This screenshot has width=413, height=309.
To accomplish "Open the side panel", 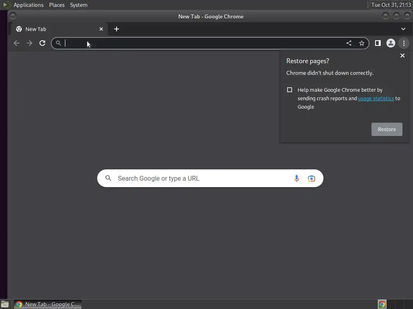I will 378,43.
